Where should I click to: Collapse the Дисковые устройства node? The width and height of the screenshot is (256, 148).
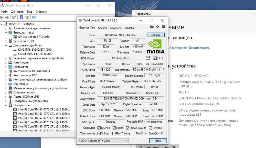[6, 45]
